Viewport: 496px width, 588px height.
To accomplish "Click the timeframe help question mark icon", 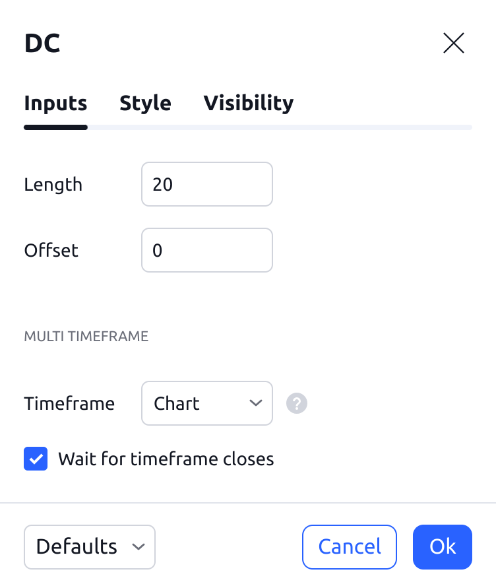I will point(297,403).
